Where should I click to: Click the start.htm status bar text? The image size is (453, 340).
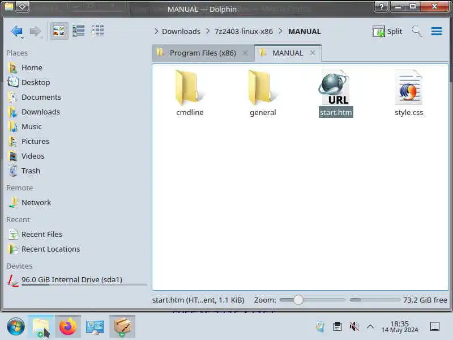pyautogui.click(x=198, y=300)
